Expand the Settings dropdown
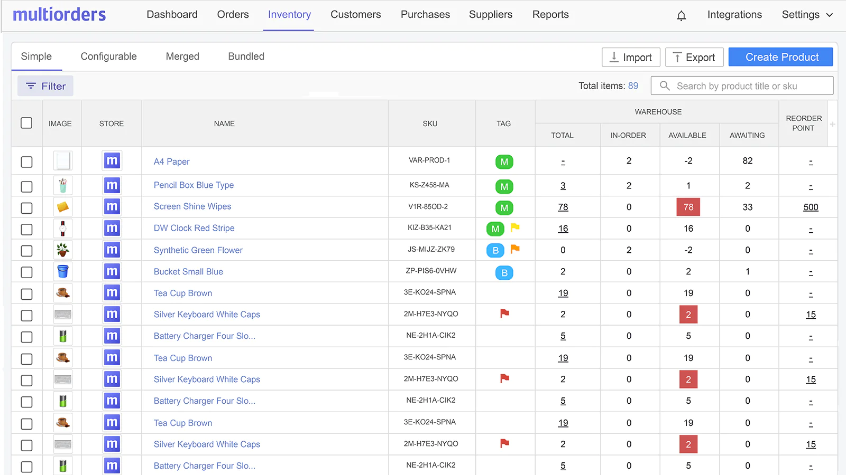The width and height of the screenshot is (846, 475). click(806, 15)
